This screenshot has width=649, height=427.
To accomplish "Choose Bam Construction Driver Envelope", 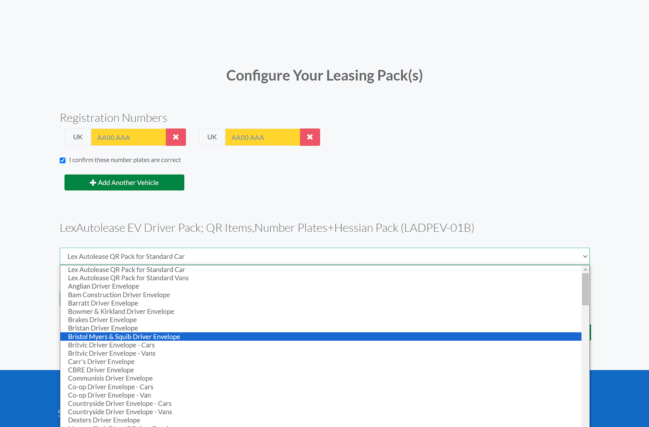I will (x=119, y=295).
